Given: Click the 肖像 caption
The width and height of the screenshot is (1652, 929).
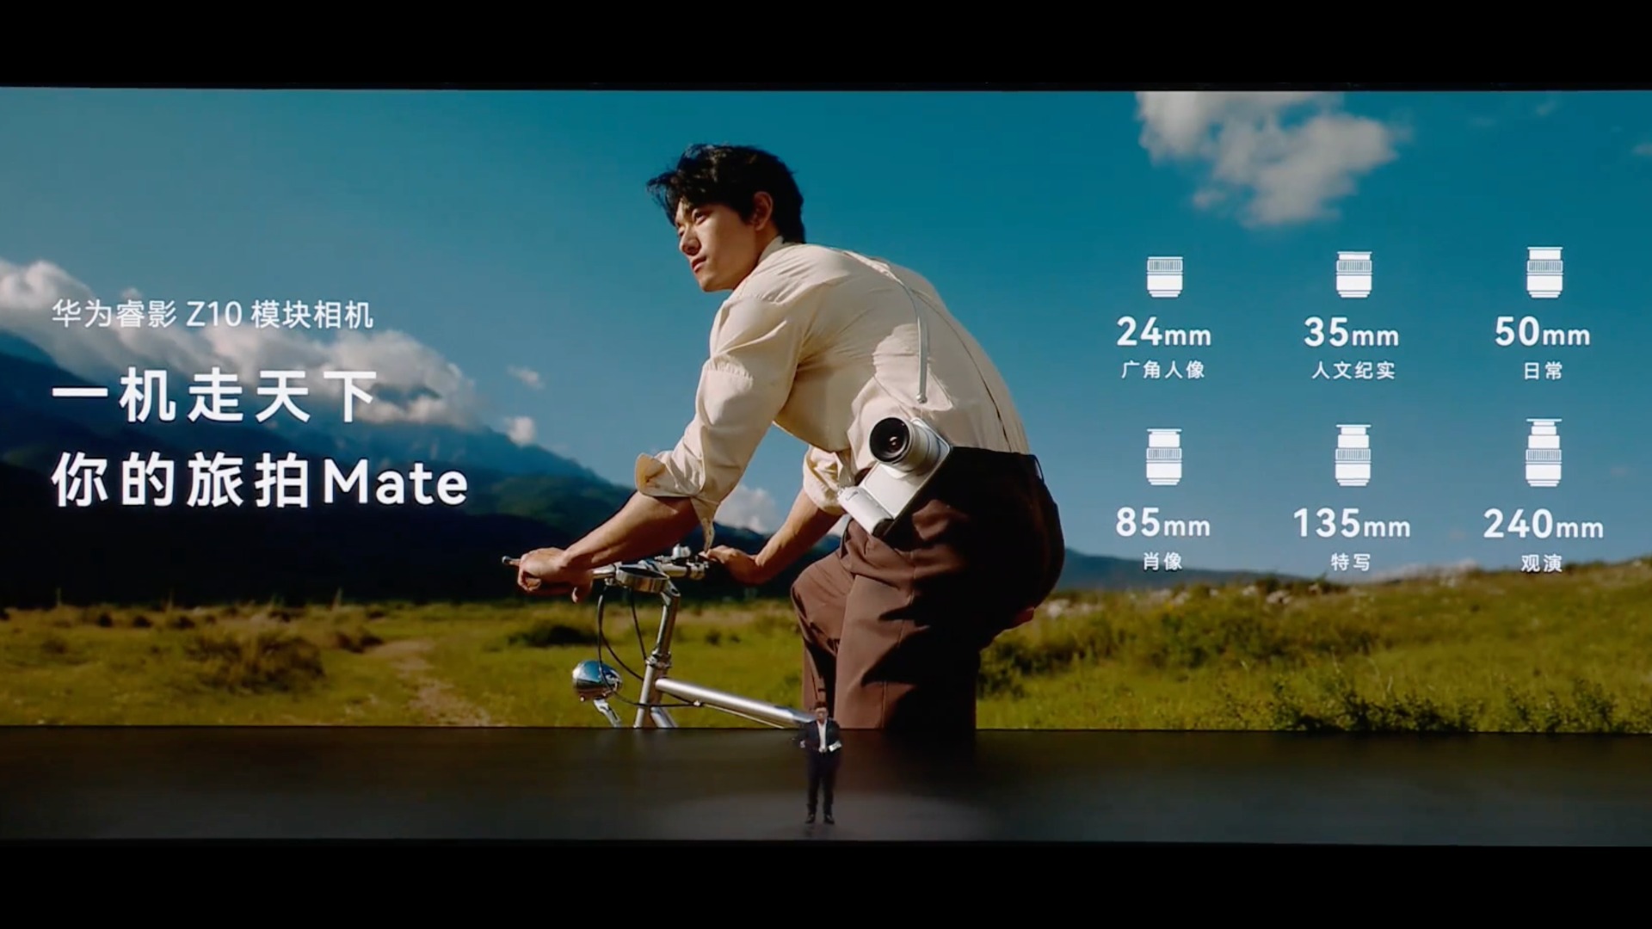Looking at the screenshot, I should 1162,562.
